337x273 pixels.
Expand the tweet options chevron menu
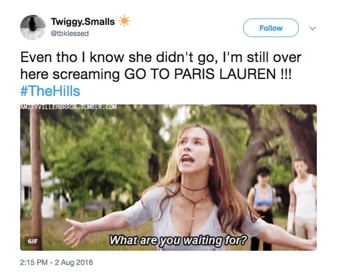[313, 28]
